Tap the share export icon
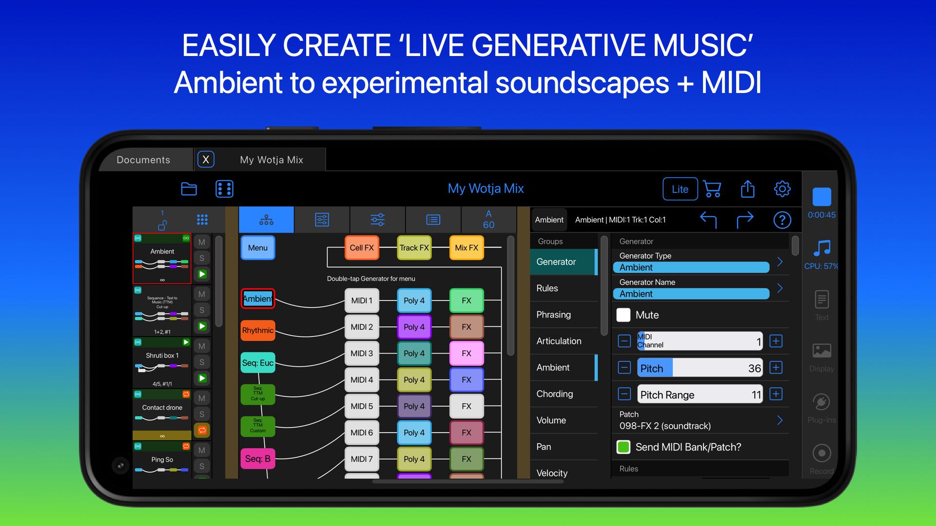The height and width of the screenshot is (526, 936). [747, 189]
